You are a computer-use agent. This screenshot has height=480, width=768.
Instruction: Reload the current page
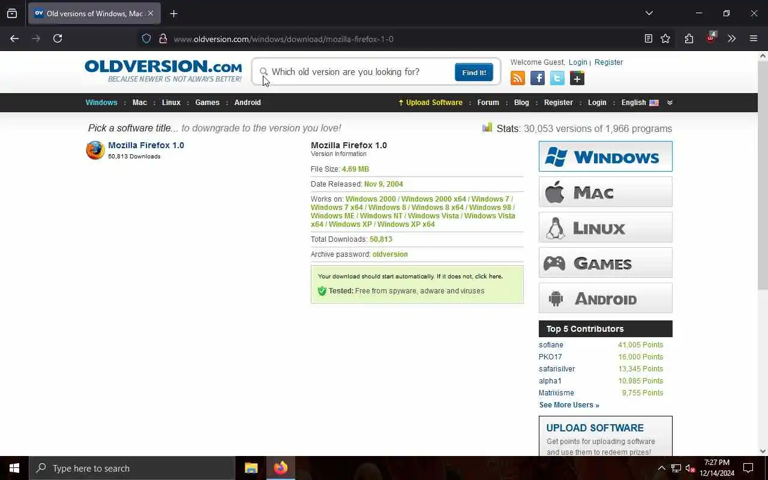point(58,38)
